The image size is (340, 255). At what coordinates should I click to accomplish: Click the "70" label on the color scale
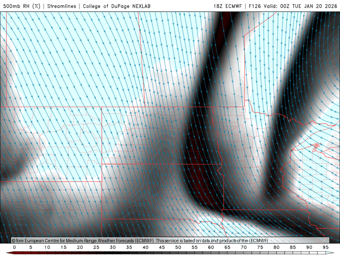coord(244,247)
